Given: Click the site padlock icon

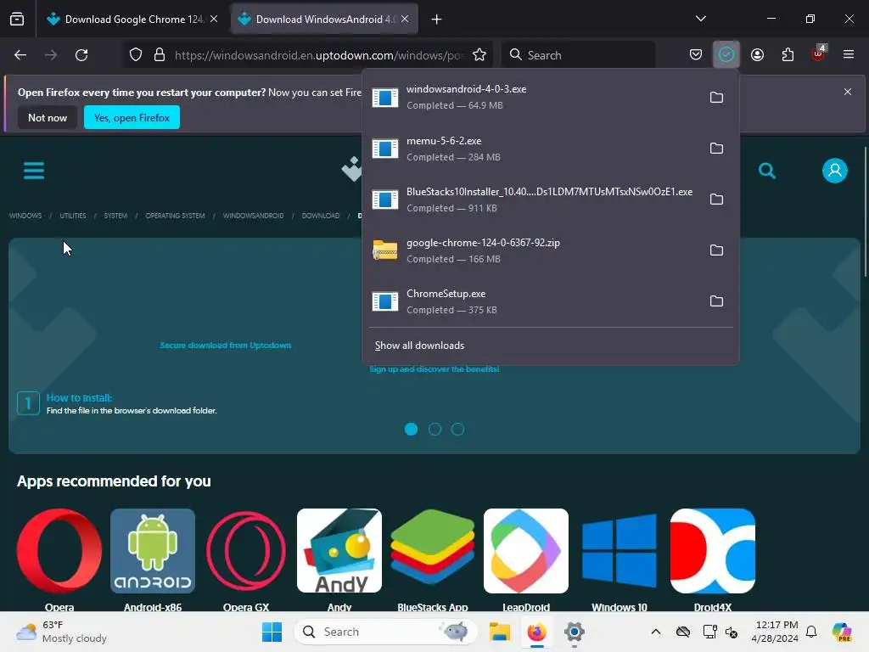Looking at the screenshot, I should pos(160,55).
